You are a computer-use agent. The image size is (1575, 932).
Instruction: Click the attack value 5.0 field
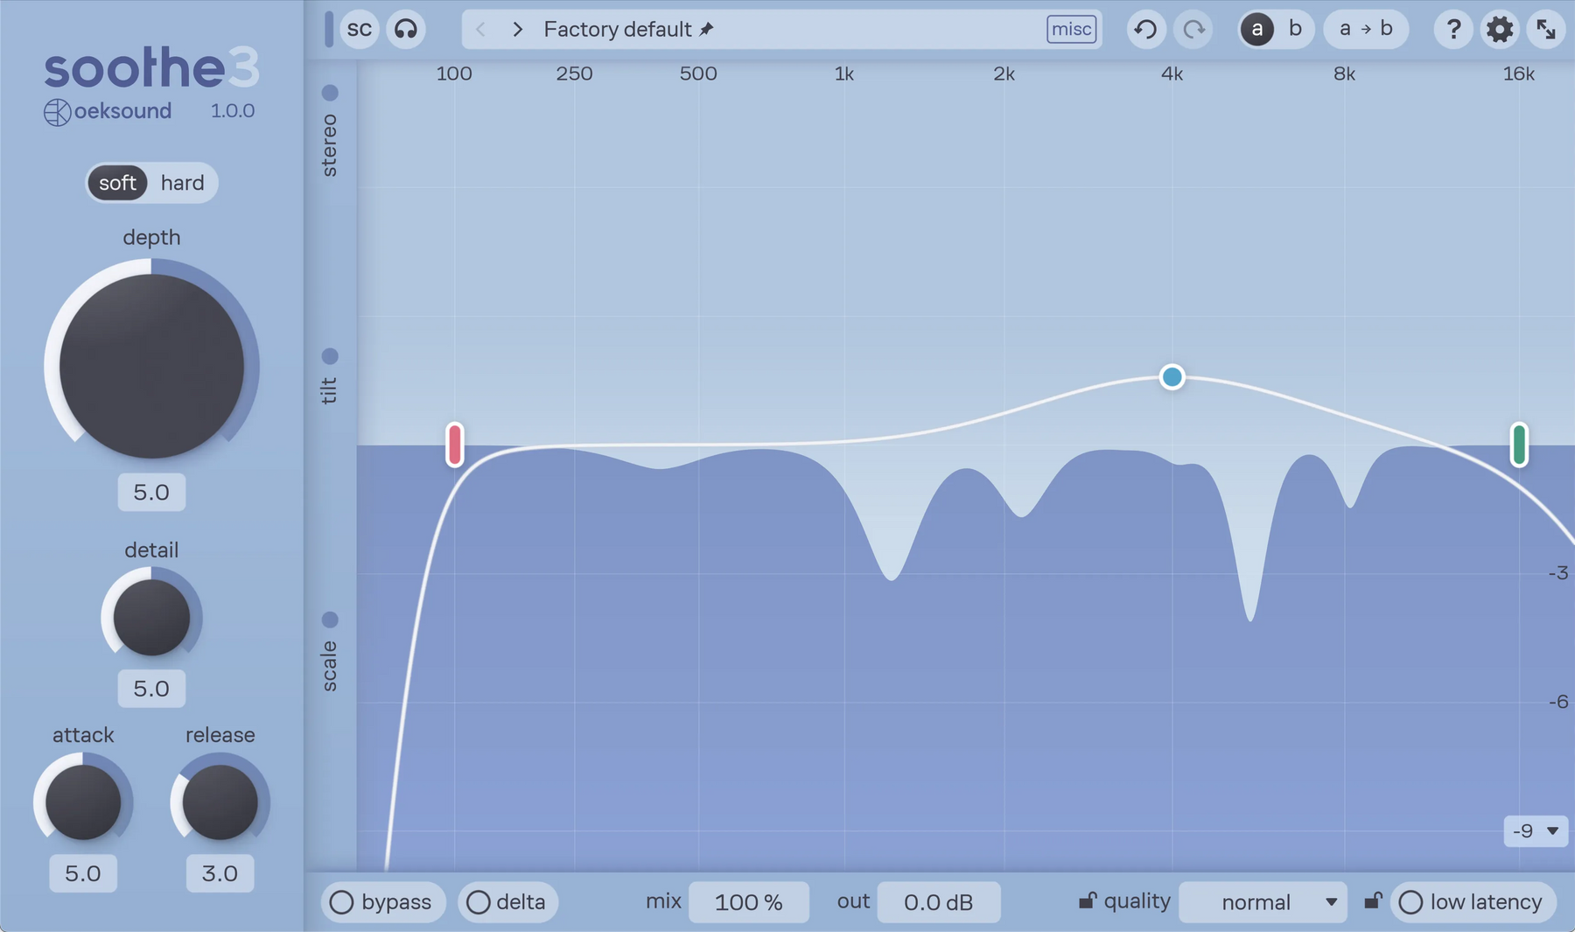(83, 873)
